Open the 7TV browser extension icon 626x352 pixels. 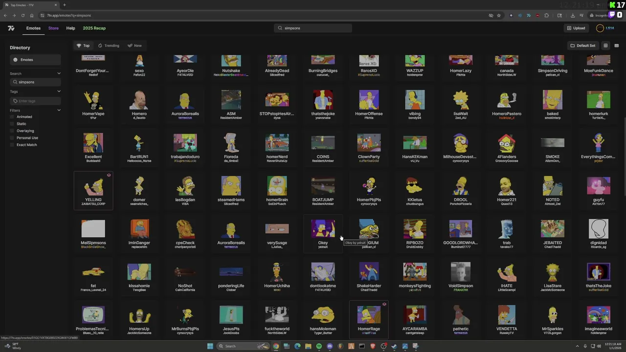pyautogui.click(x=528, y=15)
